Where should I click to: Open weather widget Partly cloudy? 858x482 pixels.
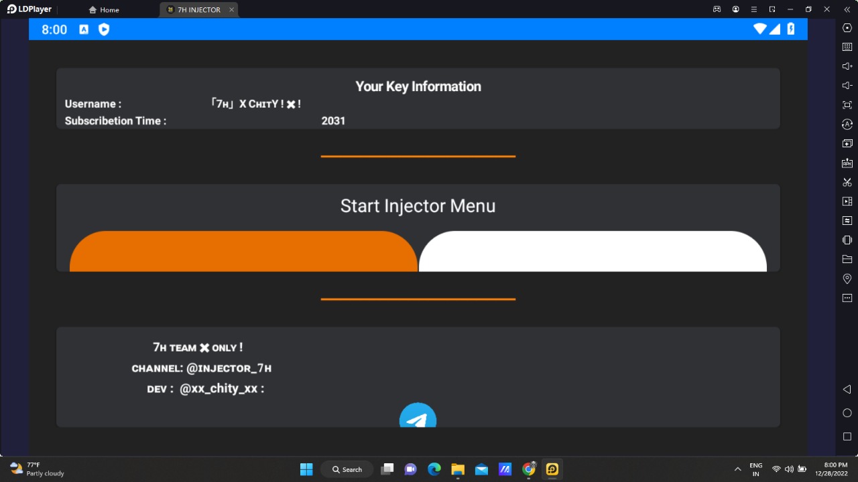pyautogui.click(x=37, y=469)
